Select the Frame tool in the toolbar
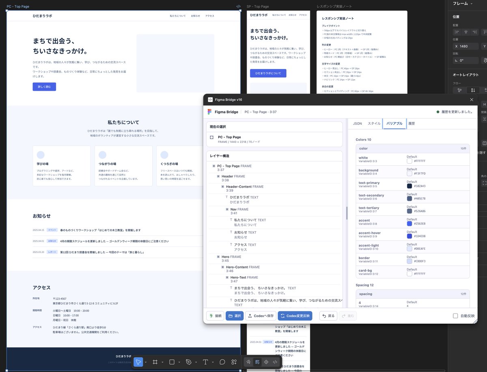 point(155,362)
